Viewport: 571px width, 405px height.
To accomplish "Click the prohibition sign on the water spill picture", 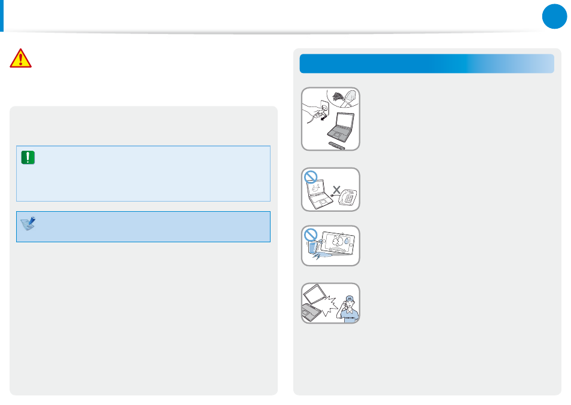I will point(311,235).
